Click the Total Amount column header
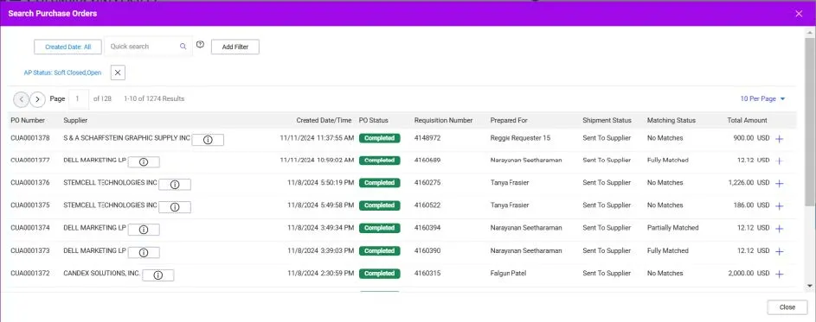Image resolution: width=816 pixels, height=322 pixels. (748, 121)
